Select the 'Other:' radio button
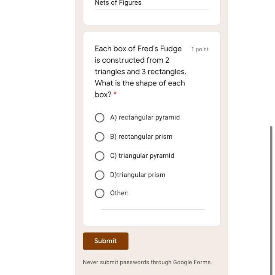This screenshot has height=275, width=275. pyautogui.click(x=100, y=193)
